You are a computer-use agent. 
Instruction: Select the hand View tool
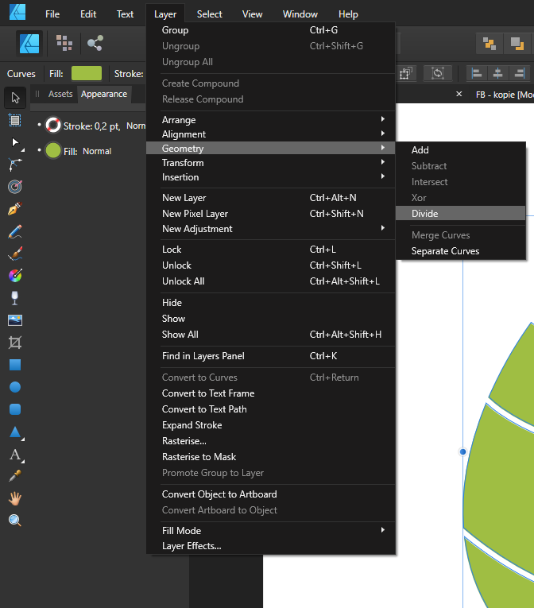[x=14, y=498]
